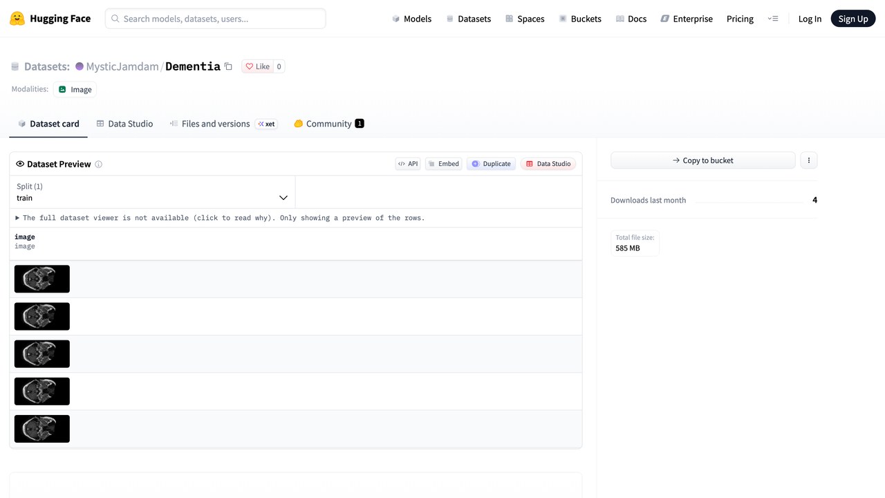Click the MysticJamdam user avatar
This screenshot has width=885, height=498.
pos(80,66)
